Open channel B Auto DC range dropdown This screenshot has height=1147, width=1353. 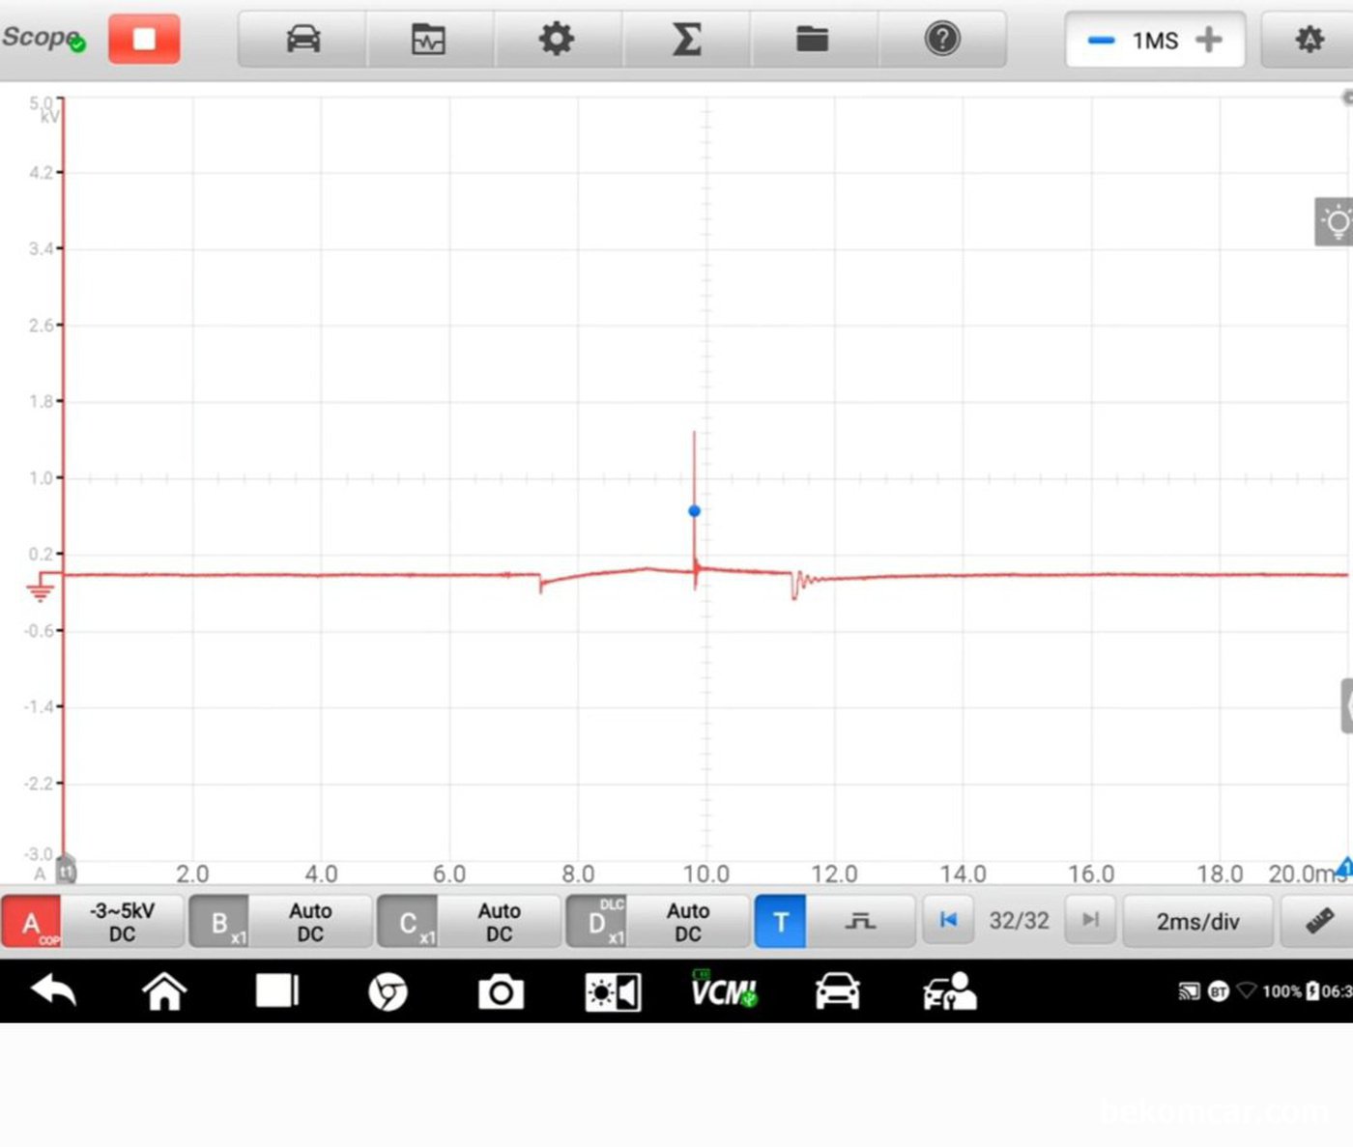(310, 922)
